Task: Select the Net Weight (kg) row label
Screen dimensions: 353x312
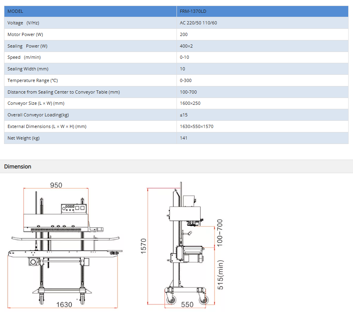Action: [24, 138]
